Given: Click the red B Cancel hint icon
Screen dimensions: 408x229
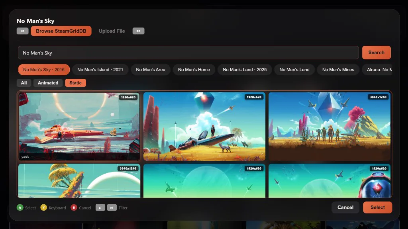Looking at the screenshot, I should [x=74, y=207].
